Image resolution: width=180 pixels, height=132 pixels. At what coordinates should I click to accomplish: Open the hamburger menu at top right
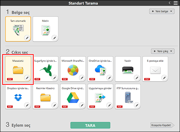(x=176, y=3)
